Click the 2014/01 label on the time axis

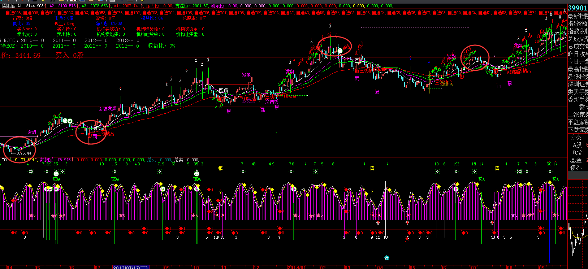[x=297, y=267]
